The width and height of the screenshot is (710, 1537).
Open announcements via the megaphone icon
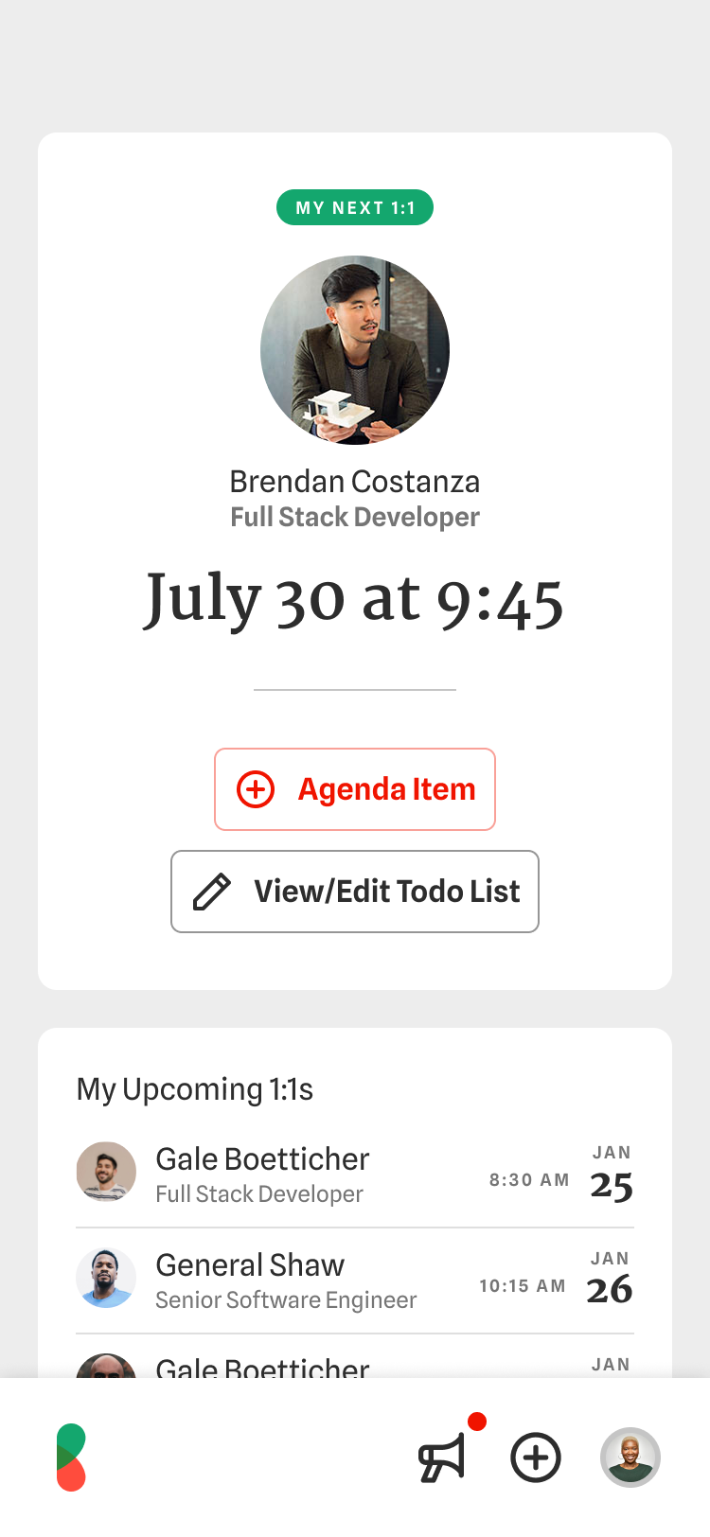pyautogui.click(x=442, y=1457)
